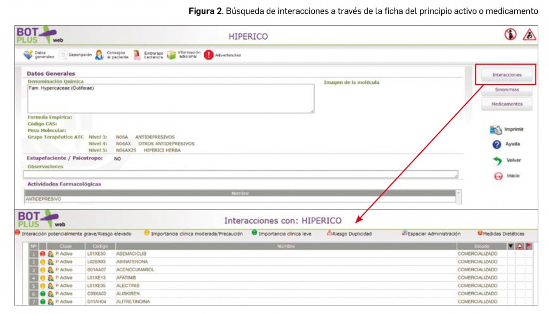
Task: Open Ayuda help icon
Action: click(x=496, y=145)
